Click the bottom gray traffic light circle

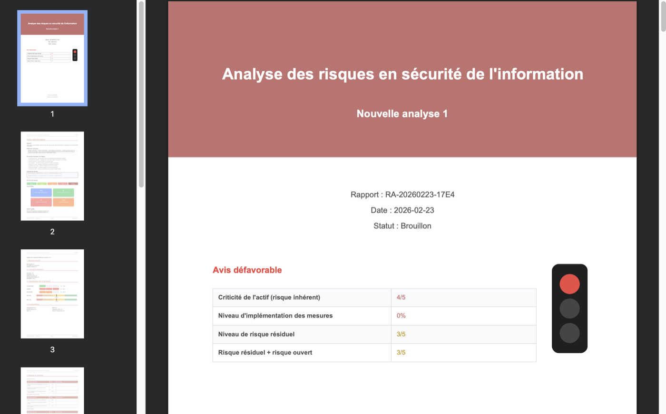pos(569,333)
